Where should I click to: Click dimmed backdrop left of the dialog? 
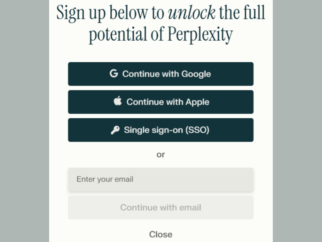(x=25, y=121)
